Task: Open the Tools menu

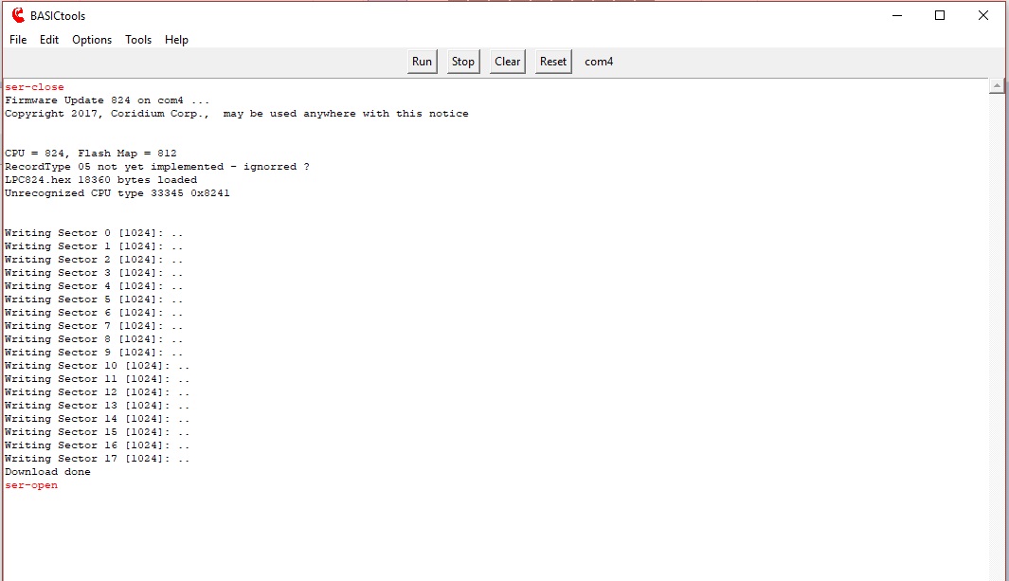Action: pos(138,40)
